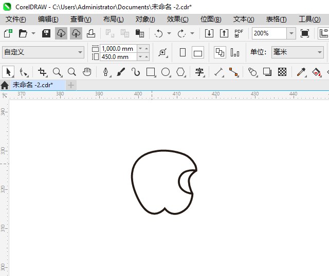Screen dimensions: 329x276
Task: Click the Publish to PDF icon
Action: tap(239, 33)
